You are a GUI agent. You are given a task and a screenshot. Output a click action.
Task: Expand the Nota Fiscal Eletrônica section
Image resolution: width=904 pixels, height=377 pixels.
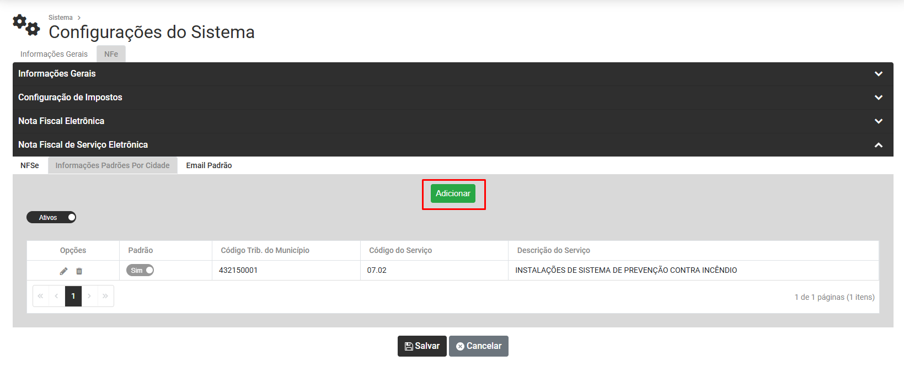(x=878, y=121)
